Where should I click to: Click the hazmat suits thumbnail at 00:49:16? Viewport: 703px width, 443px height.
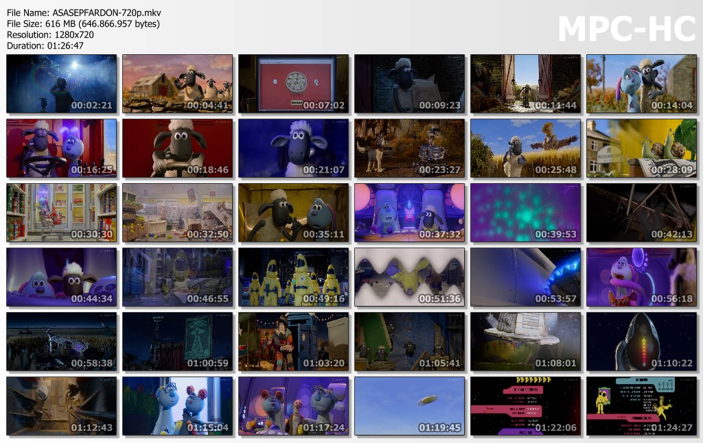(x=294, y=277)
